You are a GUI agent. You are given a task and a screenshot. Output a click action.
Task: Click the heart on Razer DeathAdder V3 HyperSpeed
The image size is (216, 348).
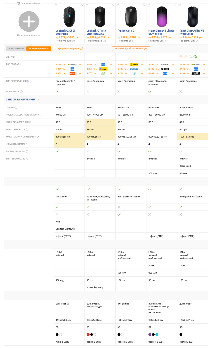(180, 5)
